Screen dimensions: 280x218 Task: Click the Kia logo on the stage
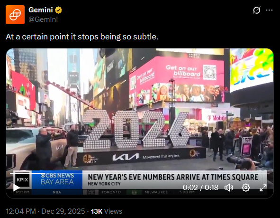click(x=126, y=157)
